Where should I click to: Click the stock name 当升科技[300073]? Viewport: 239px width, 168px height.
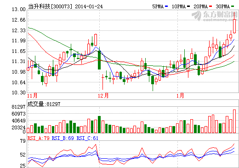pyautogui.click(x=50, y=6)
